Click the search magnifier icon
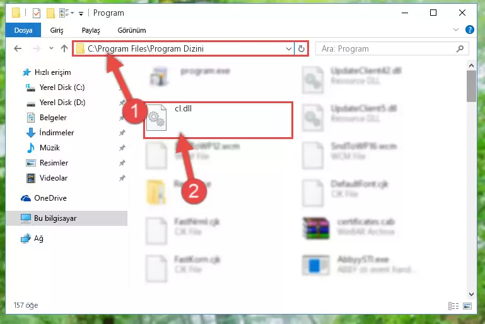This screenshot has height=324, width=485. [x=460, y=48]
